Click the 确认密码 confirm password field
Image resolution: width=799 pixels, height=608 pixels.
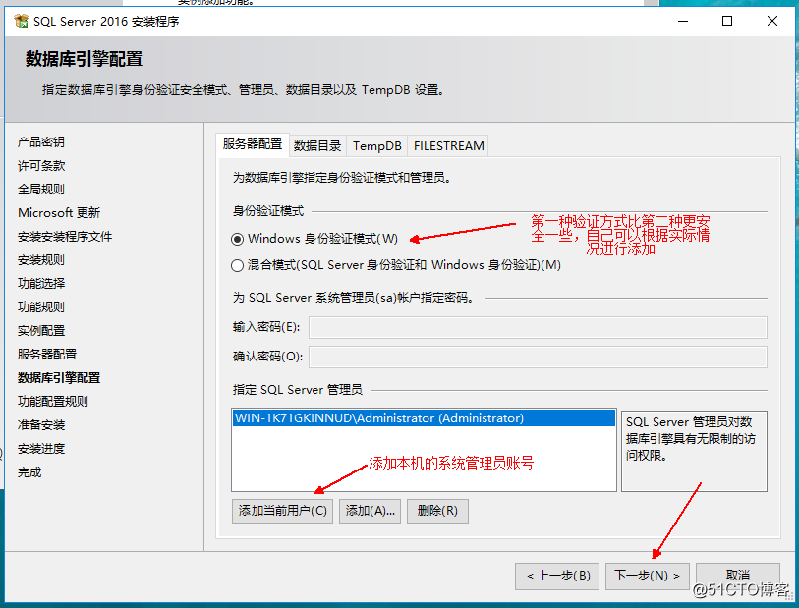[x=538, y=357]
